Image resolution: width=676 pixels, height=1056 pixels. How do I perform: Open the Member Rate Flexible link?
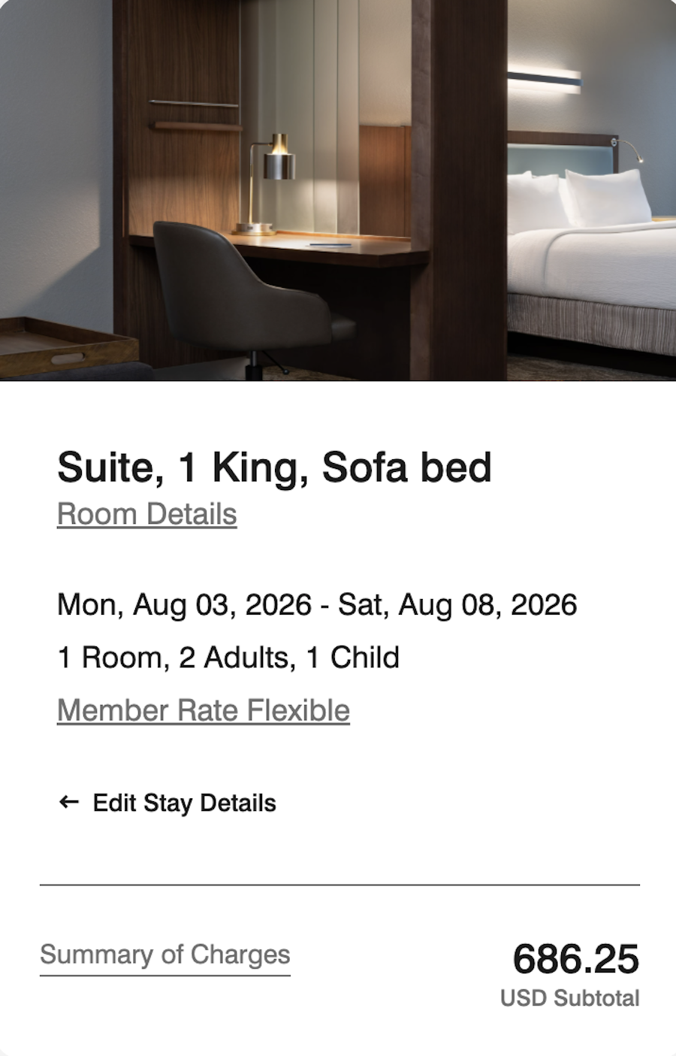pyautogui.click(x=204, y=710)
